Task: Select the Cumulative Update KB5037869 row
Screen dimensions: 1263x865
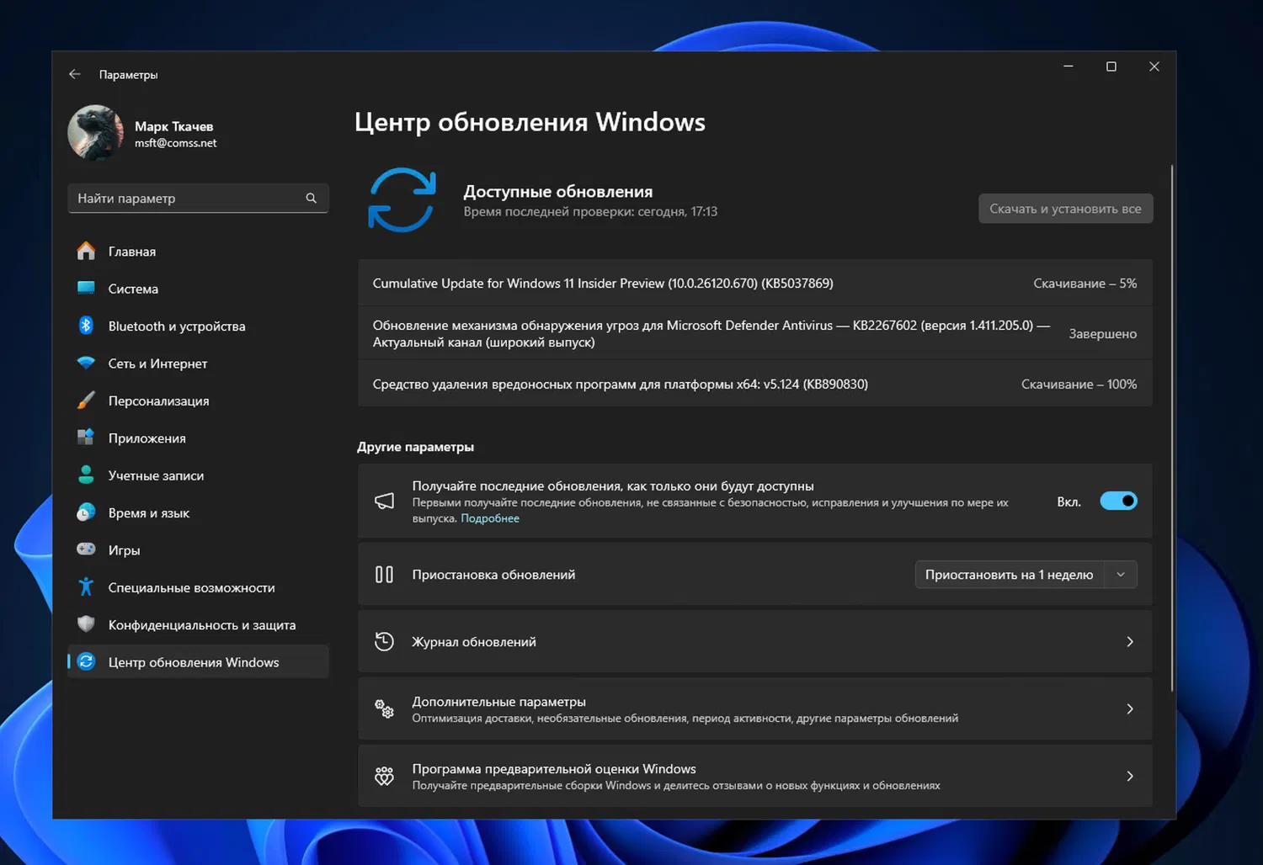Action: coord(755,284)
